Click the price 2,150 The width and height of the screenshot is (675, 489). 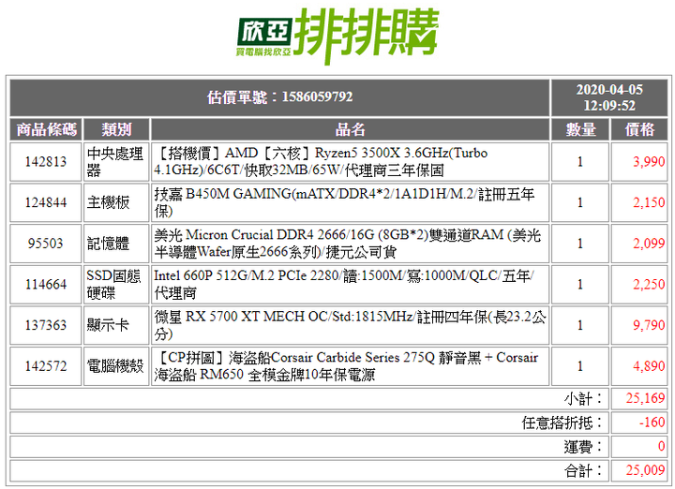649,202
